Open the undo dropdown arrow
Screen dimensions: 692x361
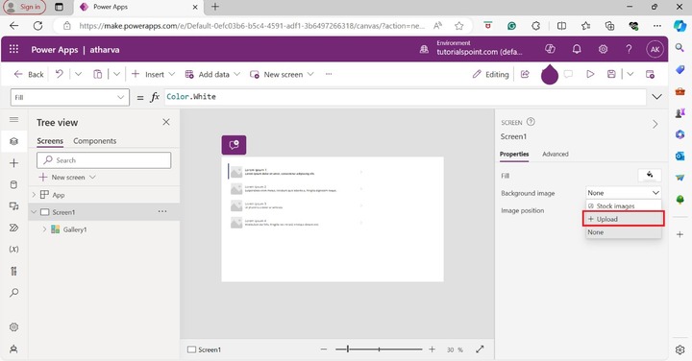click(x=78, y=74)
